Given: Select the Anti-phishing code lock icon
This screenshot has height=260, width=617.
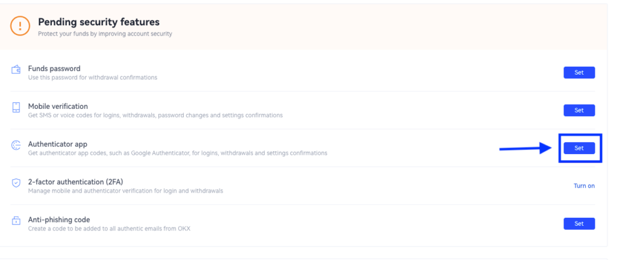Looking at the screenshot, I should pyautogui.click(x=16, y=220).
